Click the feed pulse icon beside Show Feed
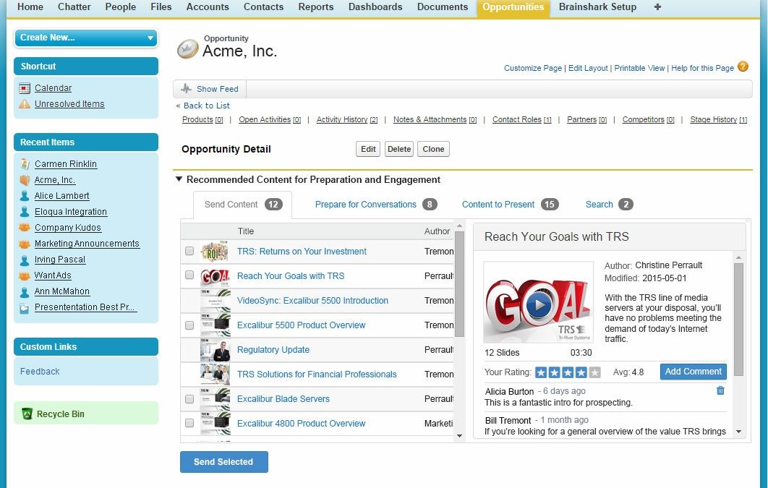Screen dimensions: 768x488 pos(186,89)
